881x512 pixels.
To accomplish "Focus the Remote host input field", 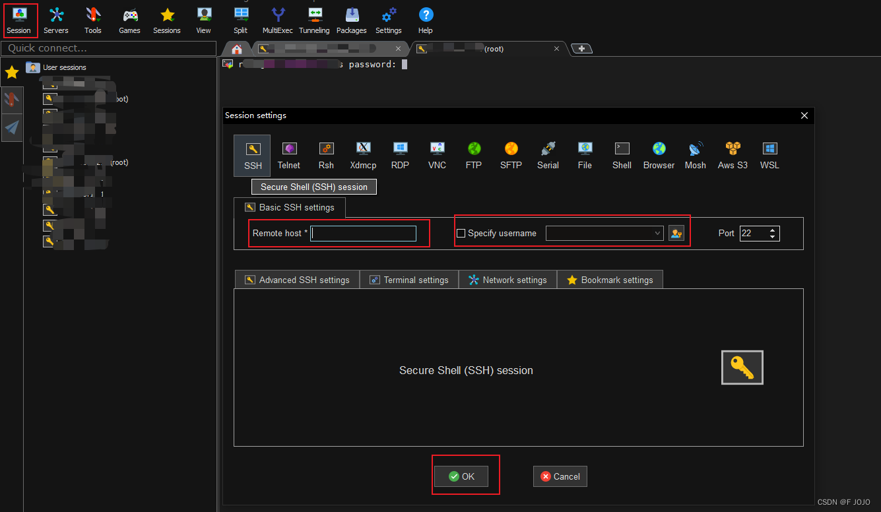I will (364, 234).
